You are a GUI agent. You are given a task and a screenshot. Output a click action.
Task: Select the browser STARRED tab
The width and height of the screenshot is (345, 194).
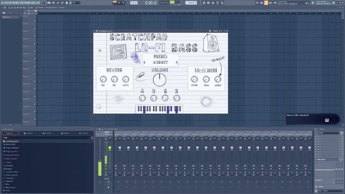tap(84, 133)
